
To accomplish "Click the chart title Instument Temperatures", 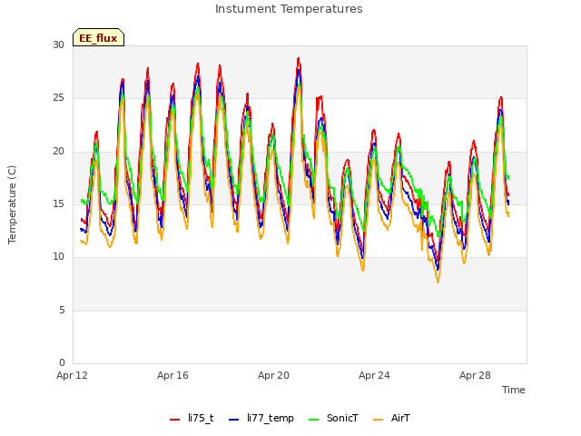I will [x=289, y=9].
